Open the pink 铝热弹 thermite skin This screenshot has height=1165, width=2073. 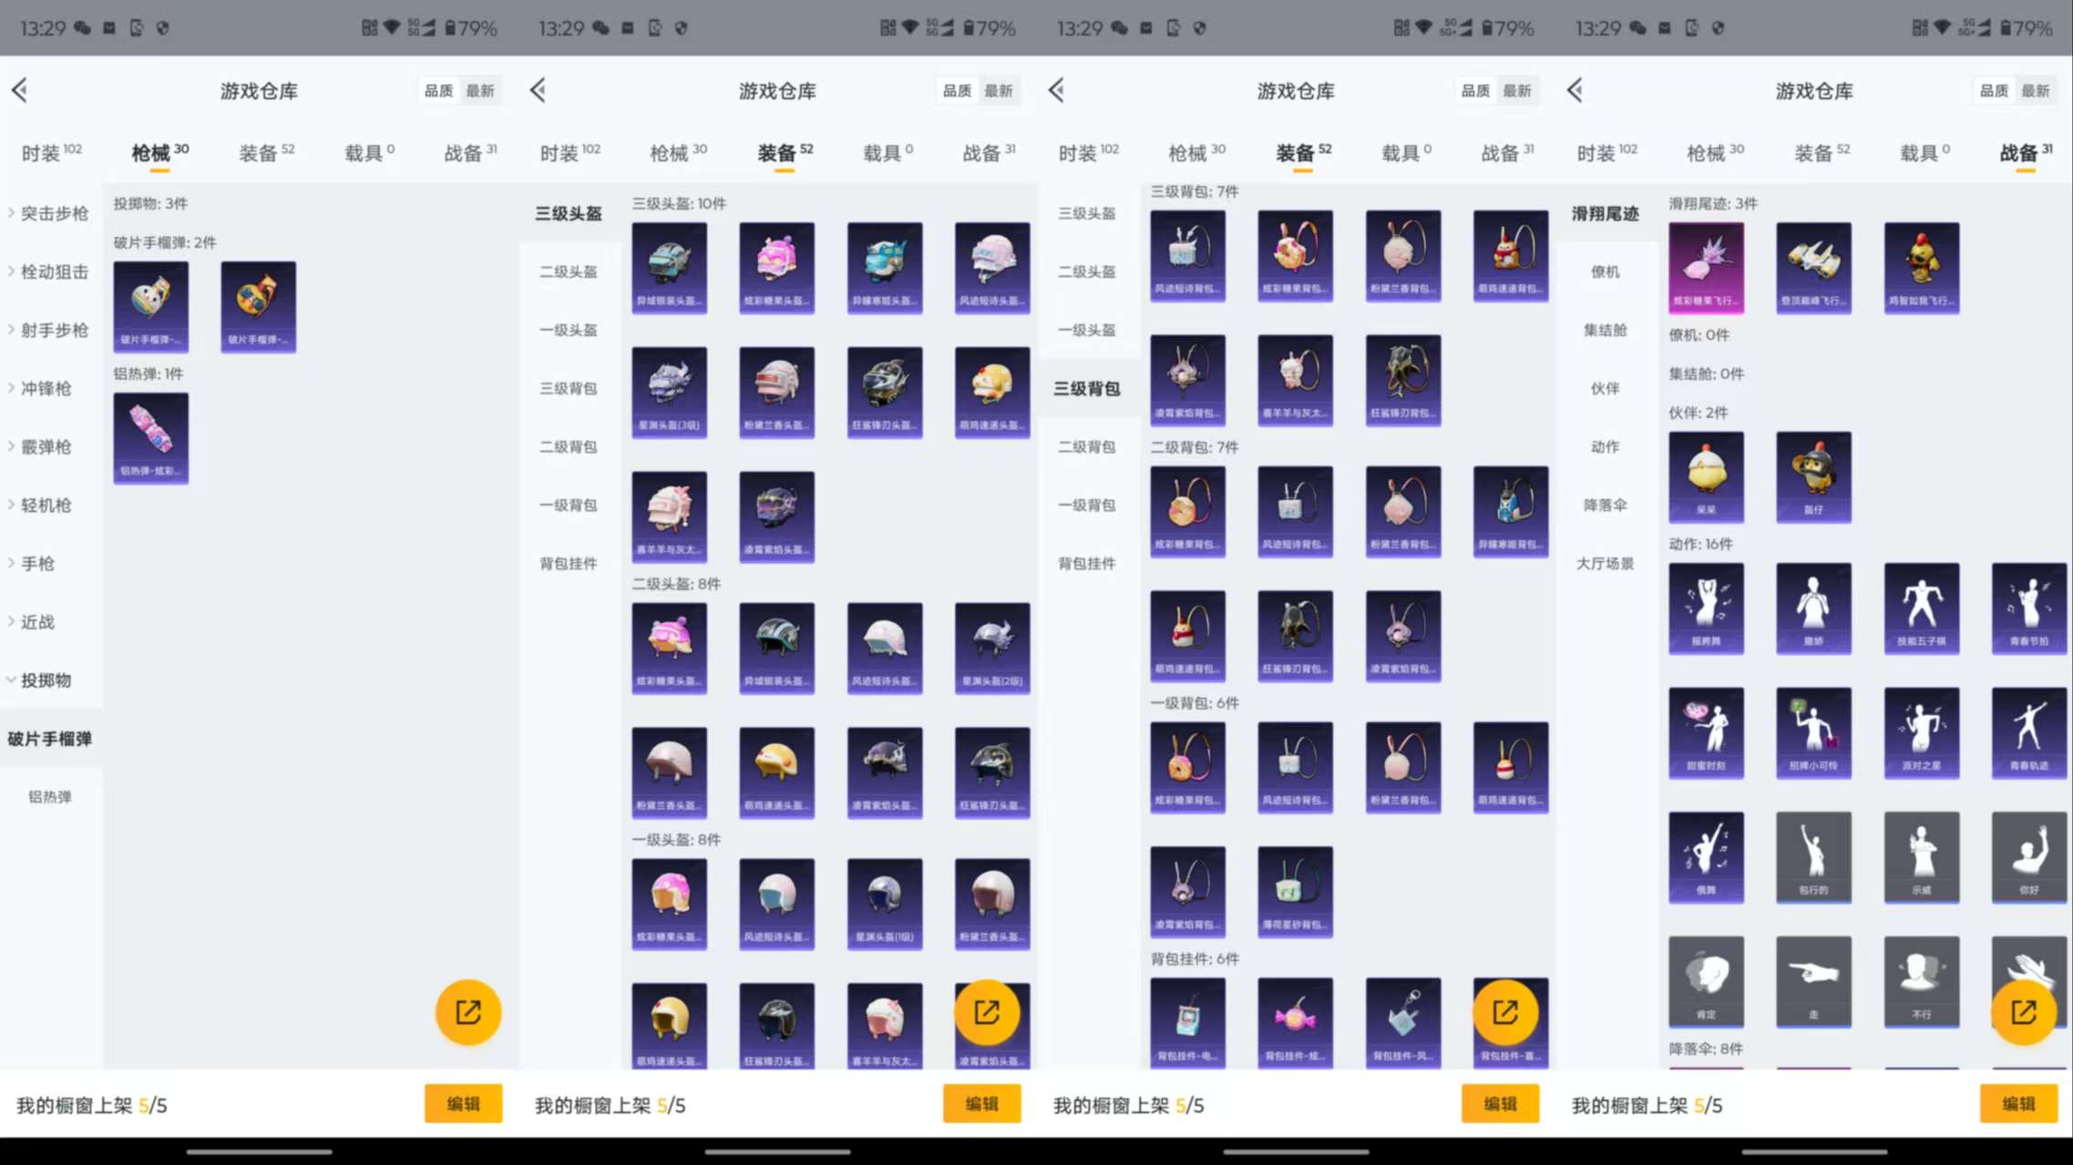coord(151,437)
